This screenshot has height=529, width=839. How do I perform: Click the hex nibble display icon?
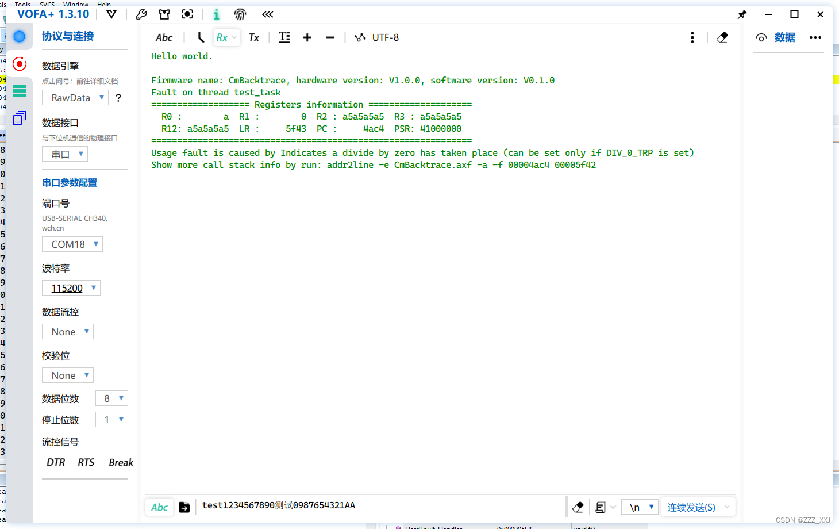[x=201, y=37]
